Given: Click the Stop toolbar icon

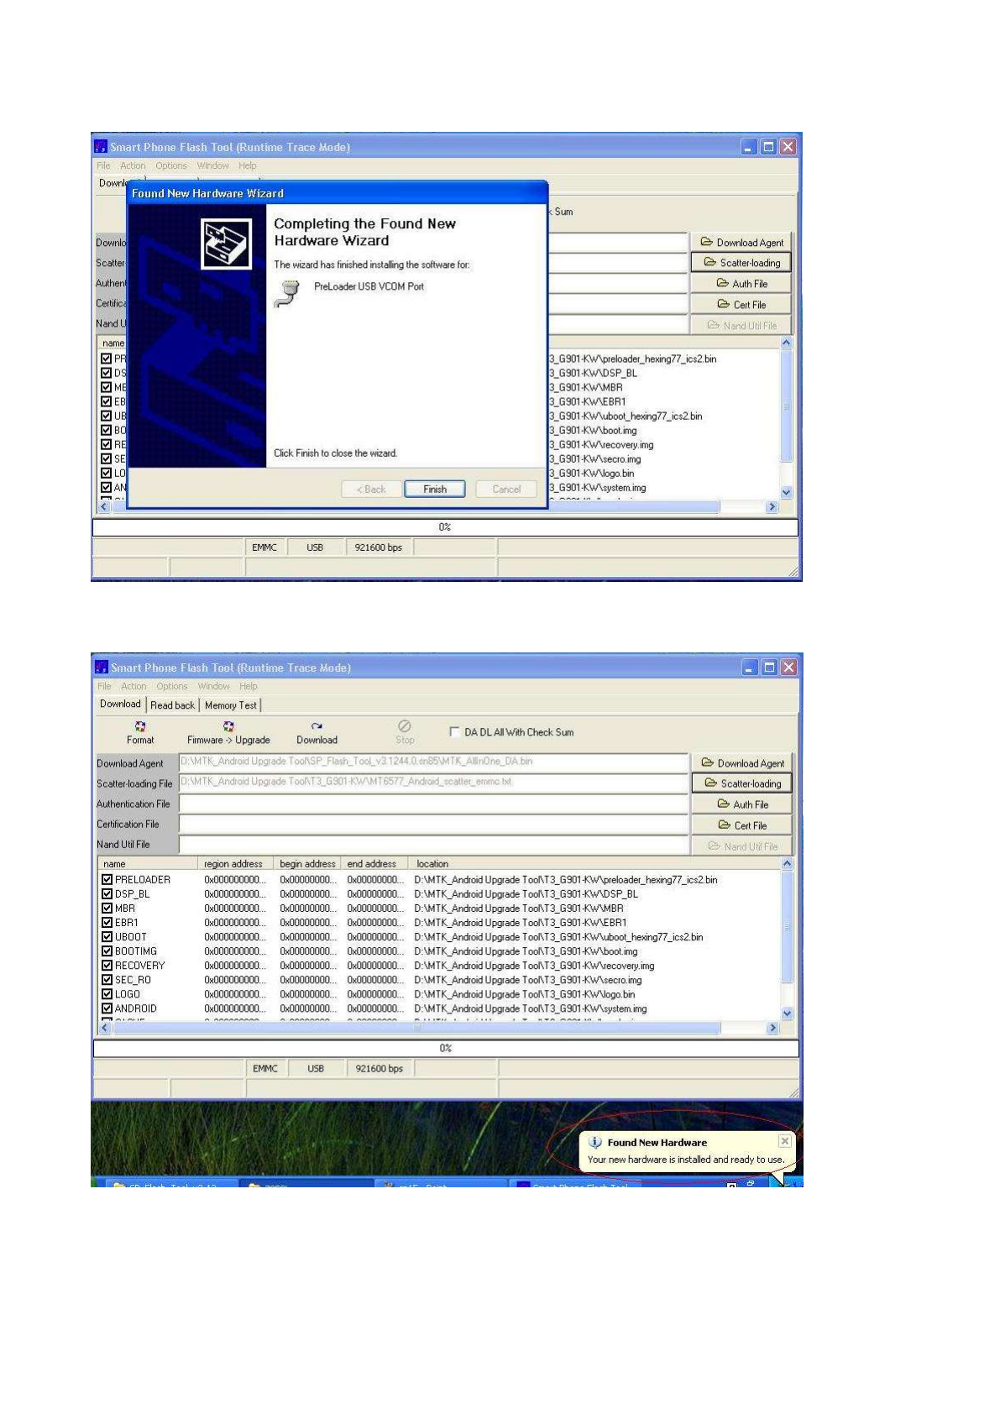Looking at the screenshot, I should click(404, 725).
